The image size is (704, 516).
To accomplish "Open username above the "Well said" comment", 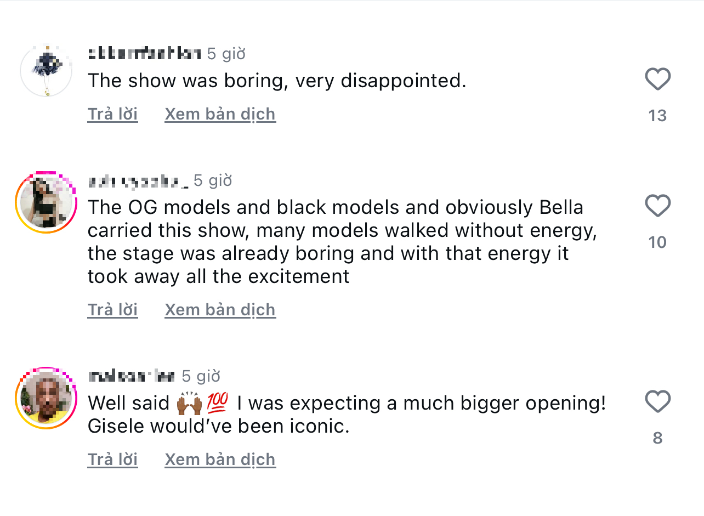I will [131, 376].
